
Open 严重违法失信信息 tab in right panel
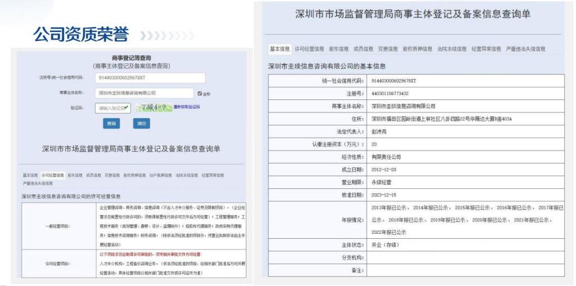[x=525, y=49]
